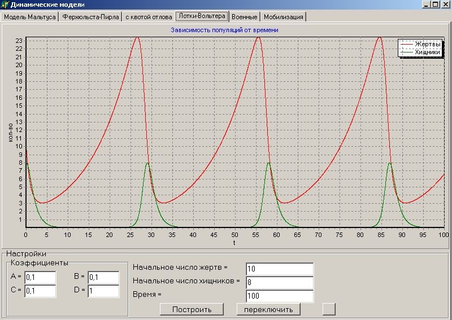Select the с квотой отлова tab
452x320 pixels.
[x=149, y=17]
